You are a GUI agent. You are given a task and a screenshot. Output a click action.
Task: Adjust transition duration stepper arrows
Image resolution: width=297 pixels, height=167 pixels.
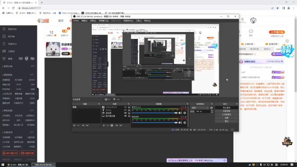point(212,112)
